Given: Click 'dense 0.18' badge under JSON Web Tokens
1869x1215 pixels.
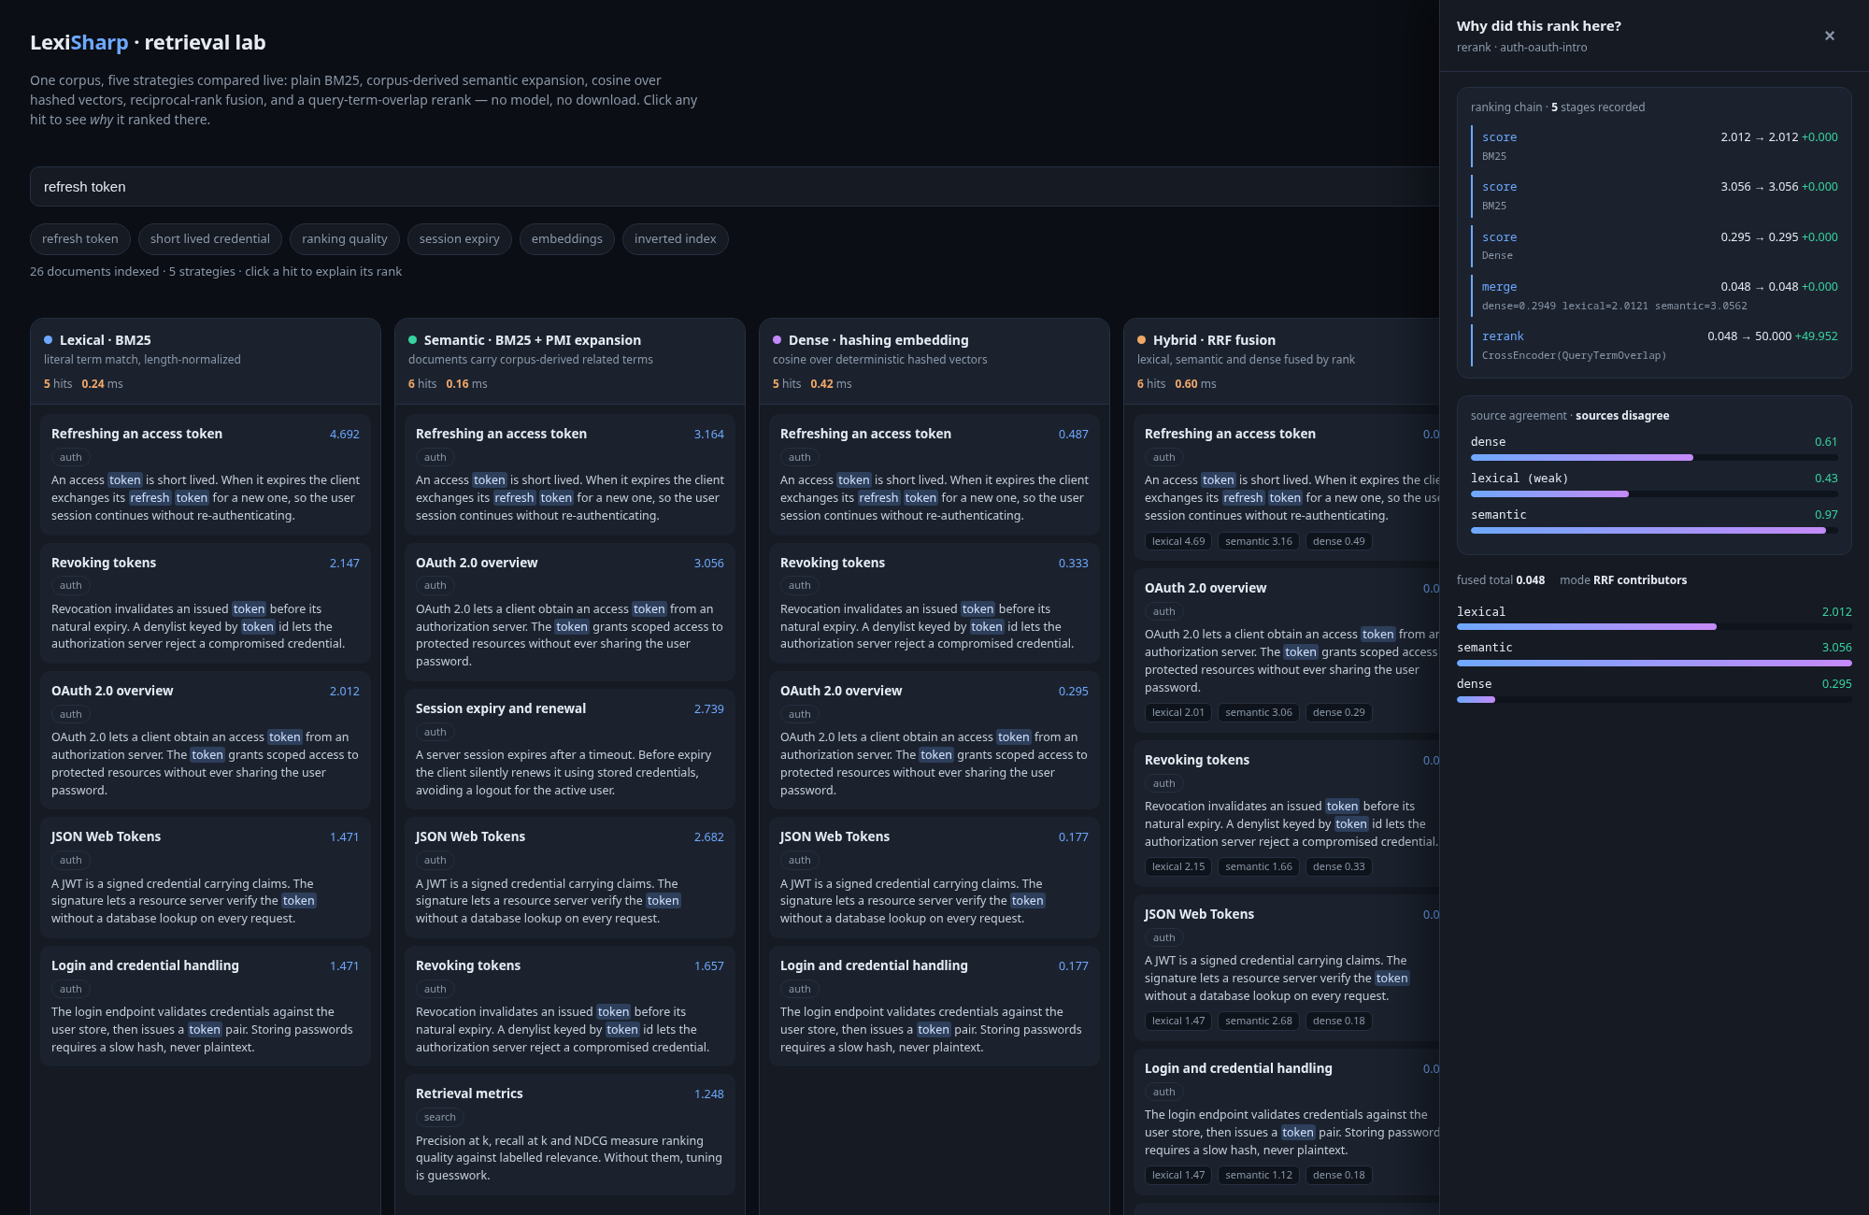Looking at the screenshot, I should 1338,1021.
